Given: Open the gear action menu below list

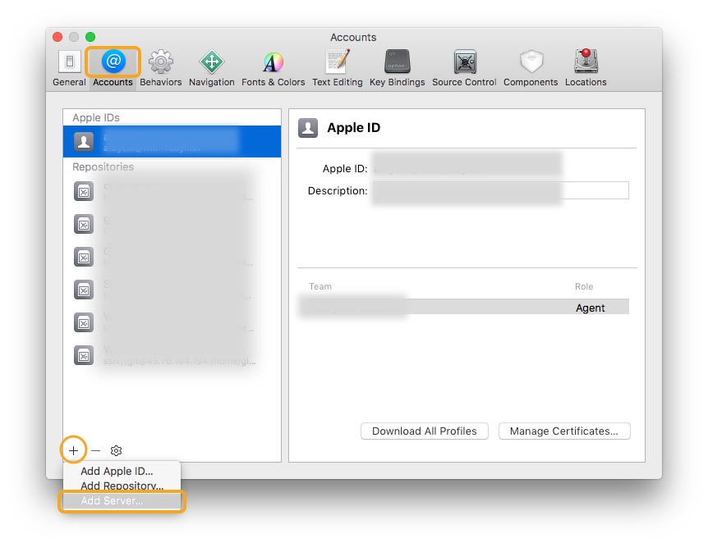Looking at the screenshot, I should point(116,450).
